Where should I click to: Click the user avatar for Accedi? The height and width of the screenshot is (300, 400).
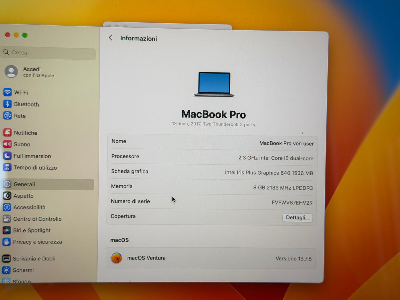pyautogui.click(x=11, y=72)
